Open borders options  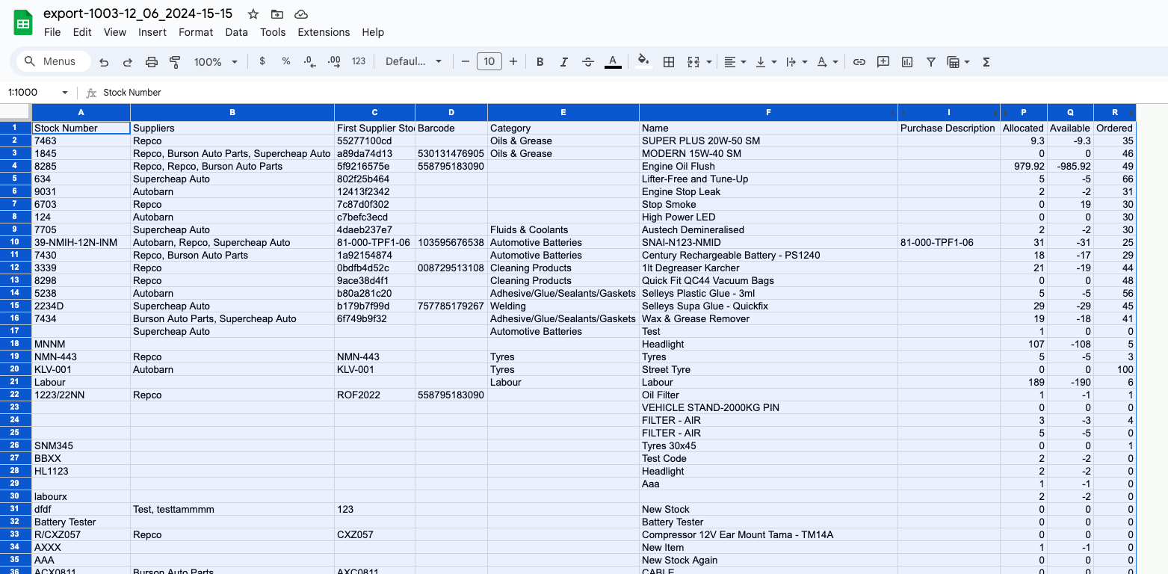pyautogui.click(x=670, y=62)
